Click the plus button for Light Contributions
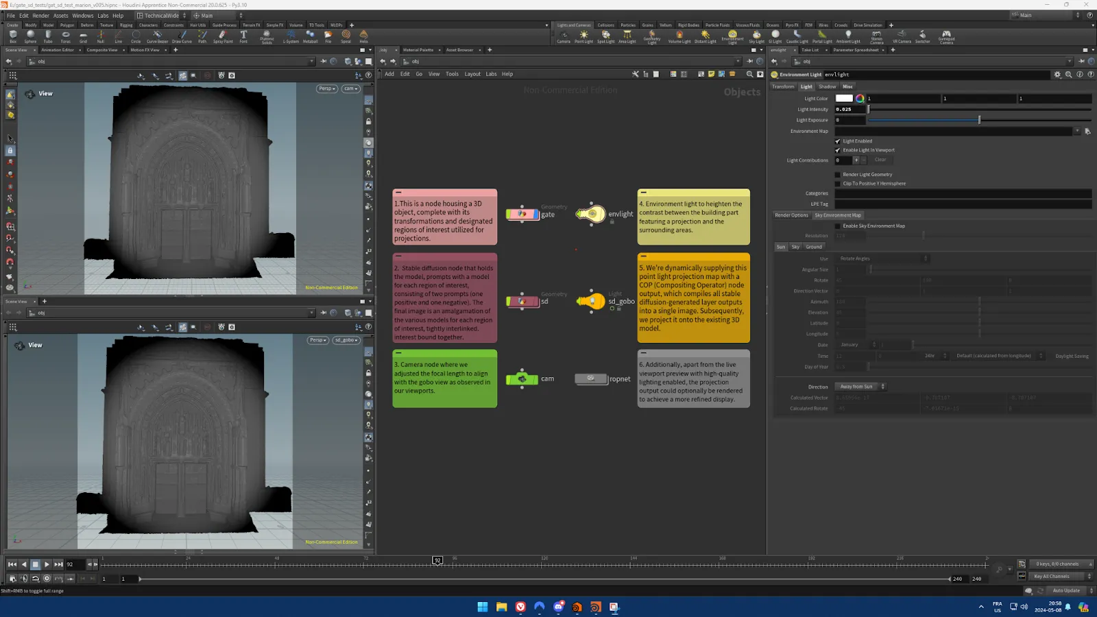The width and height of the screenshot is (1097, 617). point(856,160)
